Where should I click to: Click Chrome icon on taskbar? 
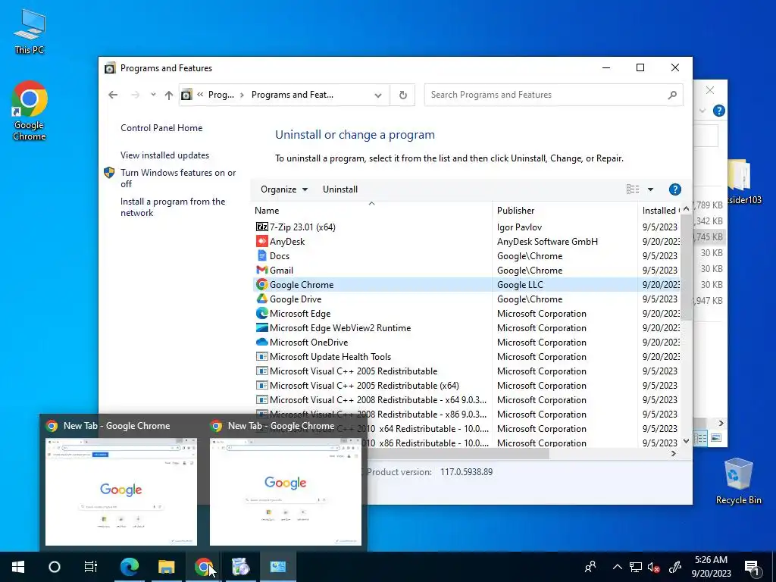click(x=203, y=567)
